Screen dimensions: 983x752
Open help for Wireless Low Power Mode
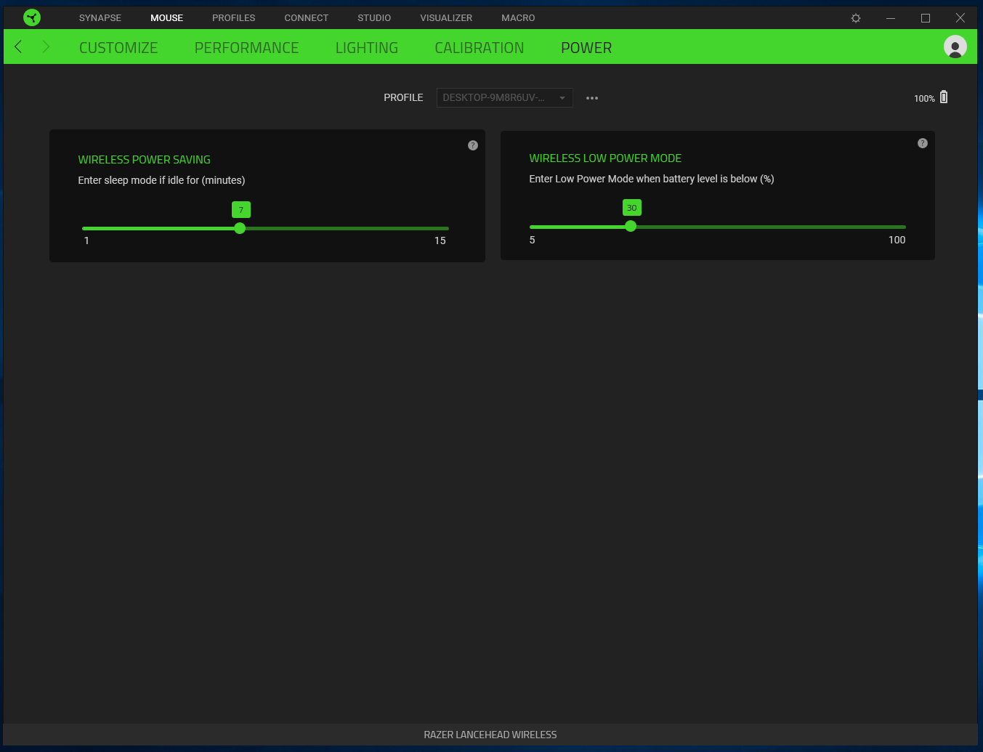click(x=922, y=142)
